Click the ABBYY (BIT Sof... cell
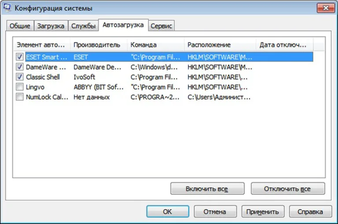The image size is (338, 224). click(99, 87)
